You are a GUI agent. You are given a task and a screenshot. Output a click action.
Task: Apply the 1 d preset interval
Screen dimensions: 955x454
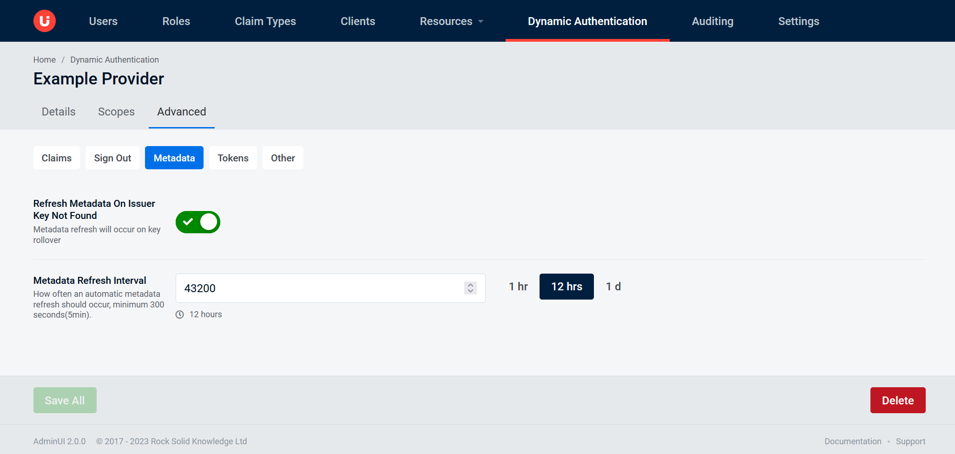coord(613,286)
